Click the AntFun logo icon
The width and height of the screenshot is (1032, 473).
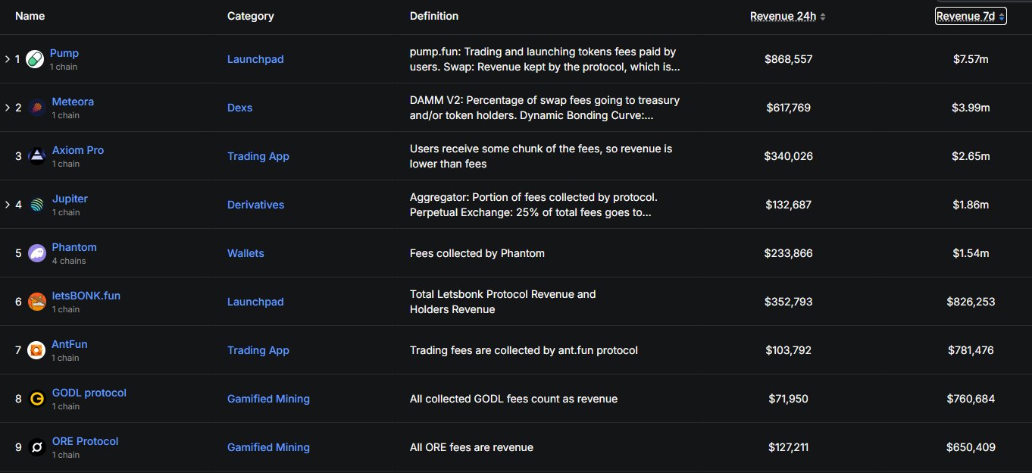point(36,350)
